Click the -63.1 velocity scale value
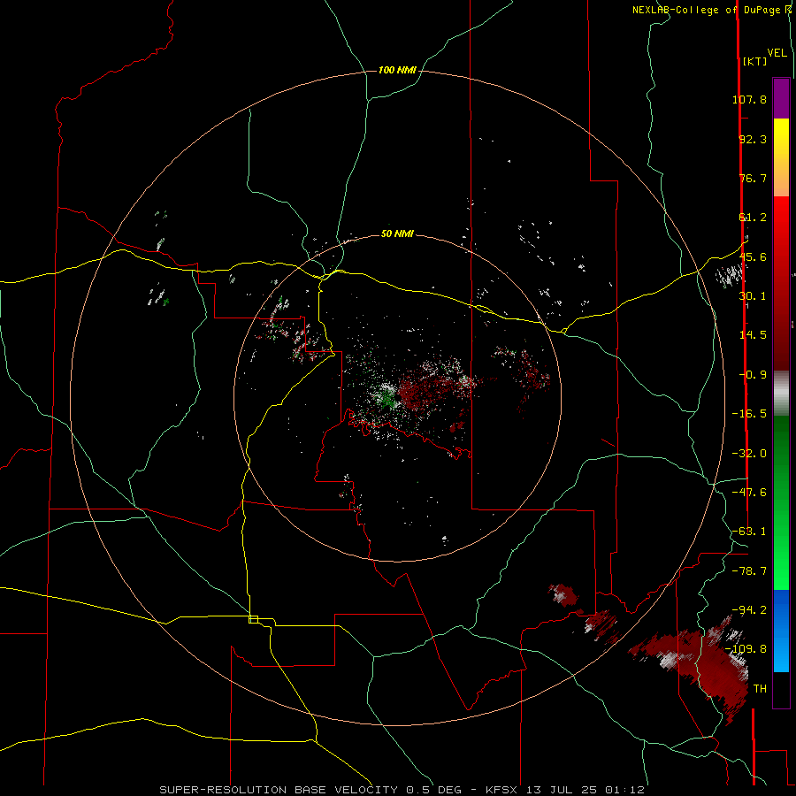Image resolution: width=796 pixels, height=796 pixels. pos(749,532)
